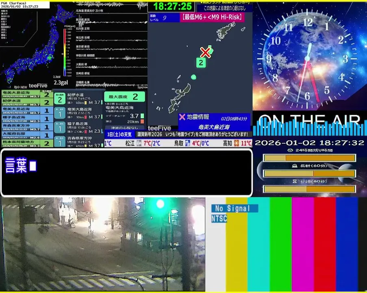
Task: Click the 東京都 新宿 seismograph trace
Action: pos(112,48)
